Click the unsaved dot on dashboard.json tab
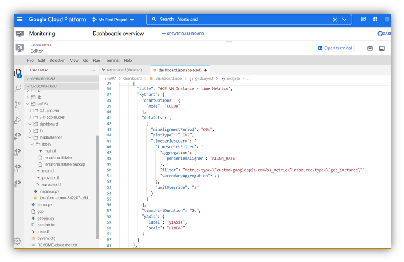 pyautogui.click(x=205, y=70)
